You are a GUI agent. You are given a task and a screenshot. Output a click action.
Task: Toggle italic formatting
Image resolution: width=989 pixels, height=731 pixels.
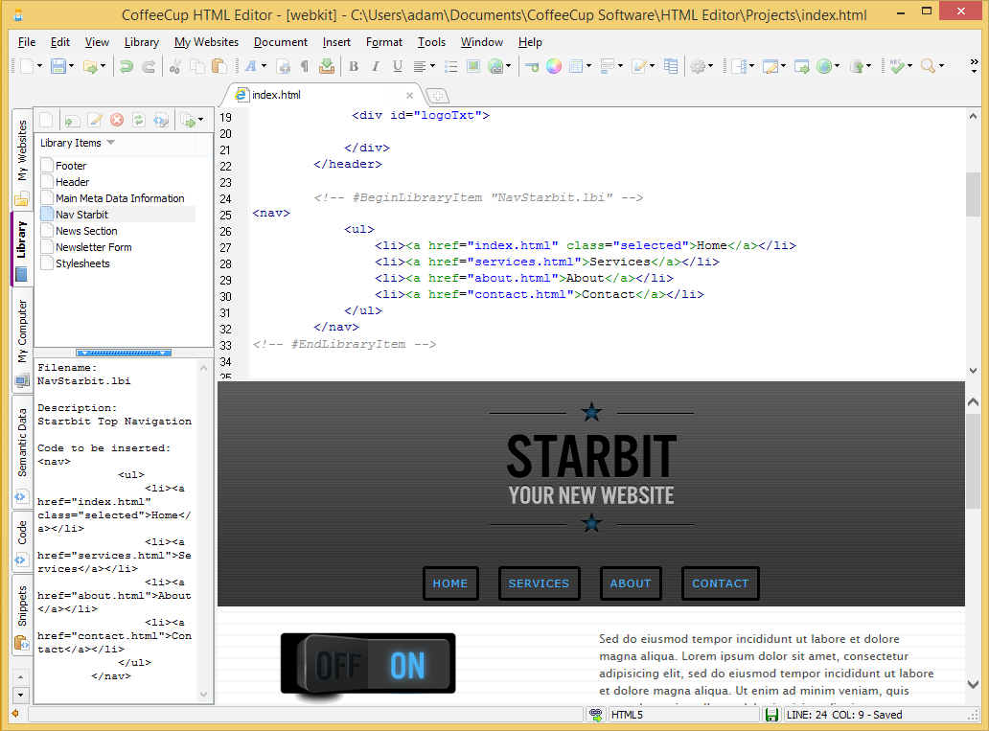[376, 66]
